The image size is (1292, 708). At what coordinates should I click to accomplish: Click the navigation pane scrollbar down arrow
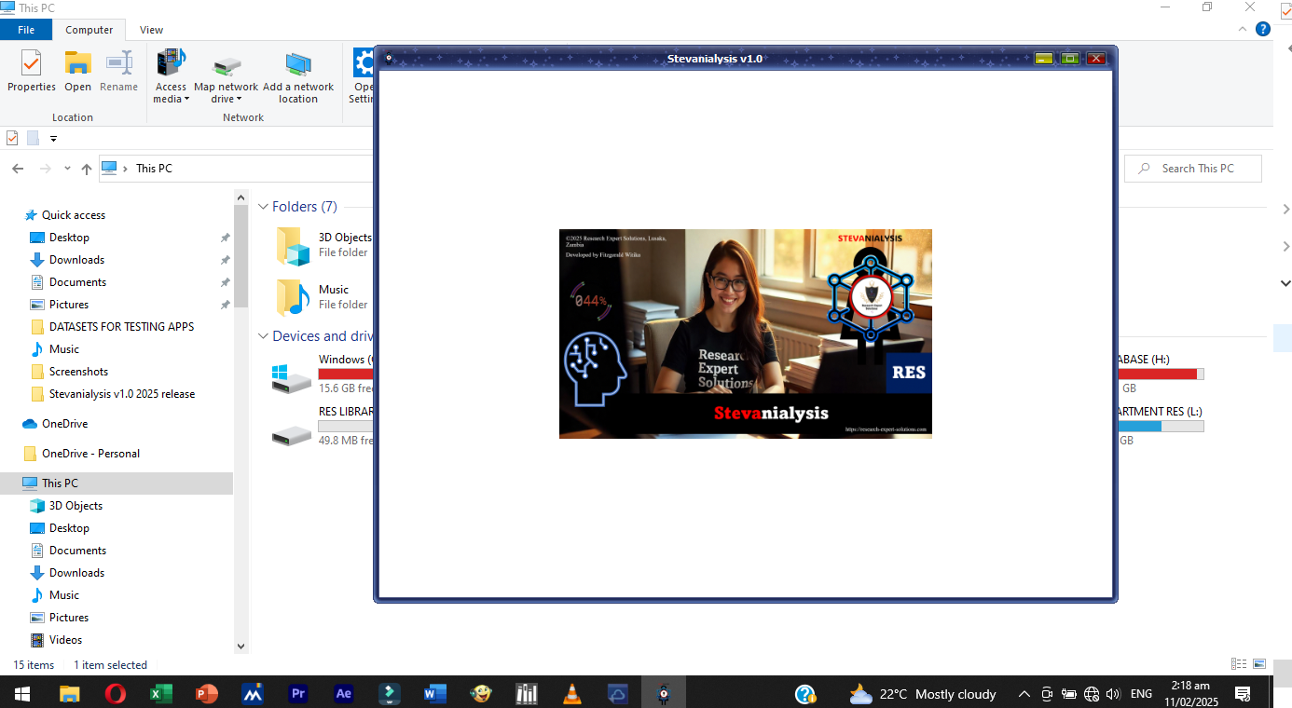[241, 646]
